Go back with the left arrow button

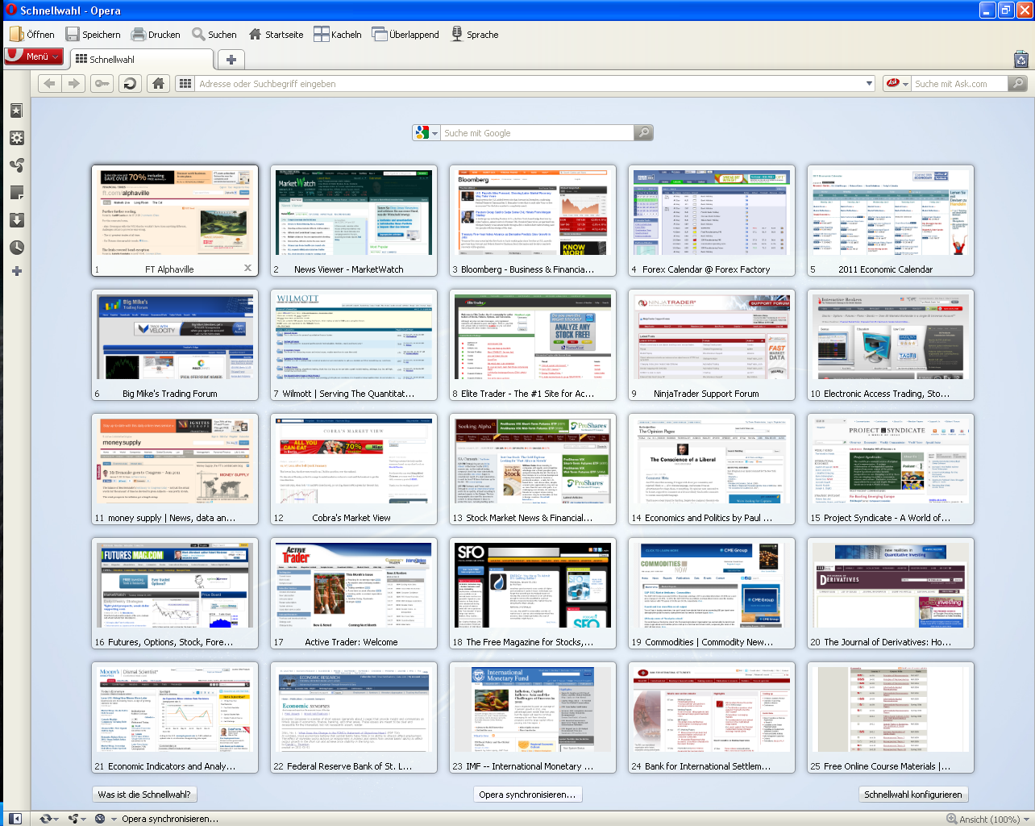click(50, 83)
